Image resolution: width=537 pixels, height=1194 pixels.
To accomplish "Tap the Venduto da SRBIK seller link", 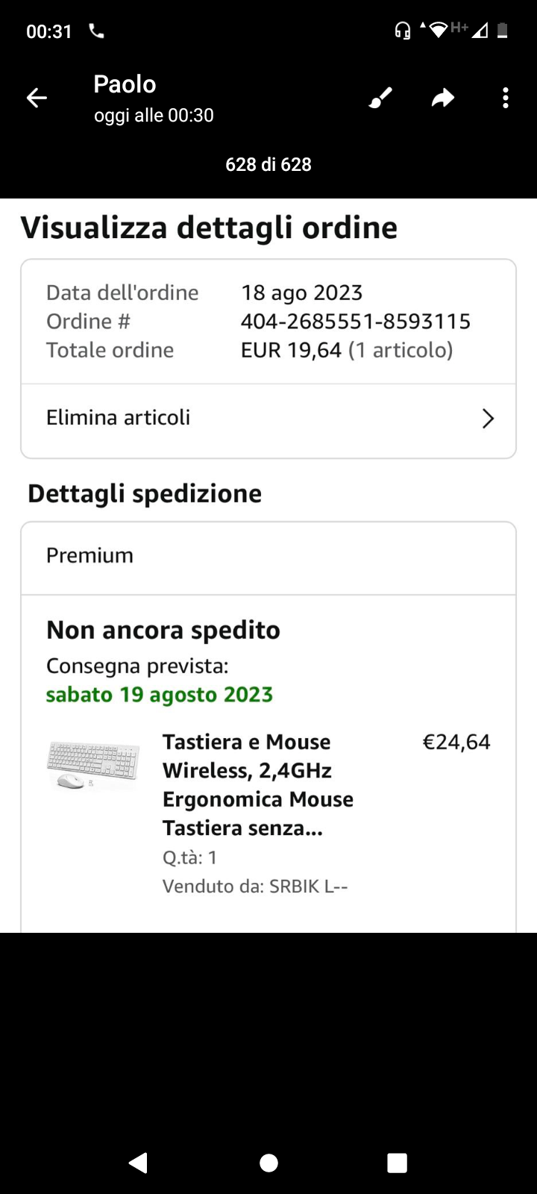I will click(x=255, y=887).
